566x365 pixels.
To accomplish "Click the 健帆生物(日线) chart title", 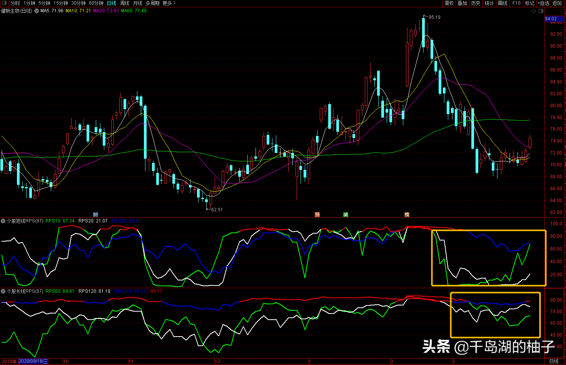I will (17, 11).
